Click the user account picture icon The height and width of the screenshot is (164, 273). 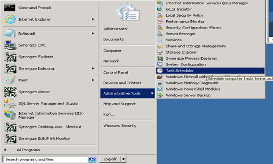(128, 12)
